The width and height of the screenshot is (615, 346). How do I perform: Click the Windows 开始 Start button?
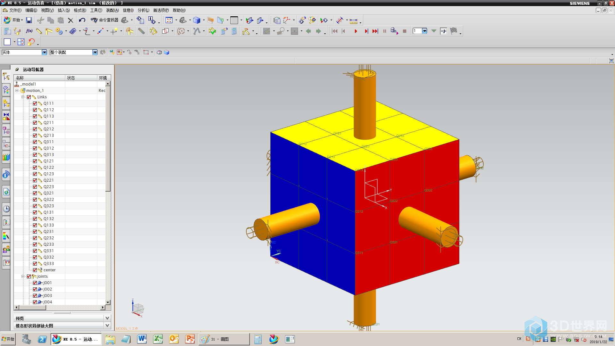[8, 339]
